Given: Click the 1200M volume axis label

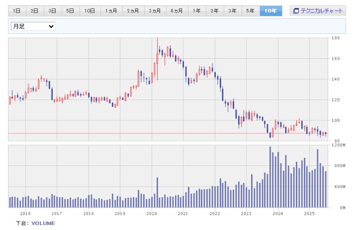Looking at the screenshot, I should pos(339,145).
